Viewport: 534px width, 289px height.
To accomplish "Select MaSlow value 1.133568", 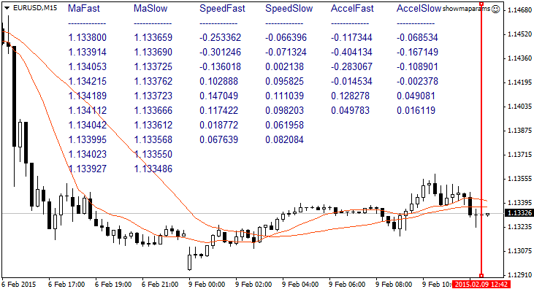I will tap(153, 140).
